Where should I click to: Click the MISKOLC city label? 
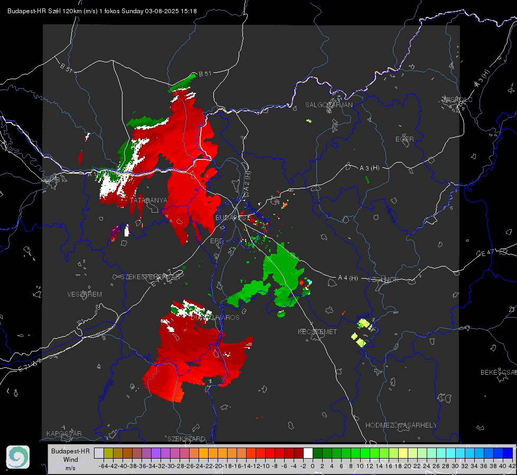[x=458, y=100]
